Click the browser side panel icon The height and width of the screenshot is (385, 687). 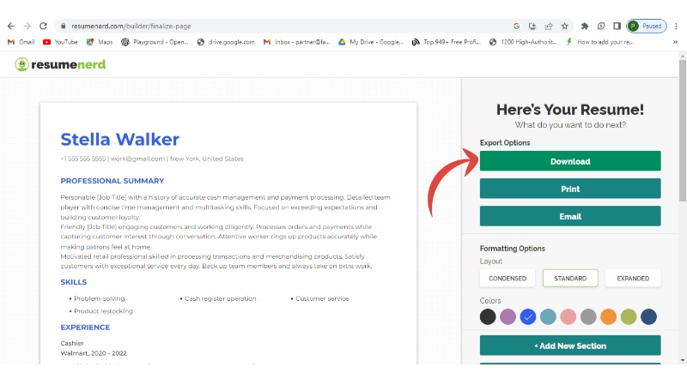pyautogui.click(x=617, y=26)
